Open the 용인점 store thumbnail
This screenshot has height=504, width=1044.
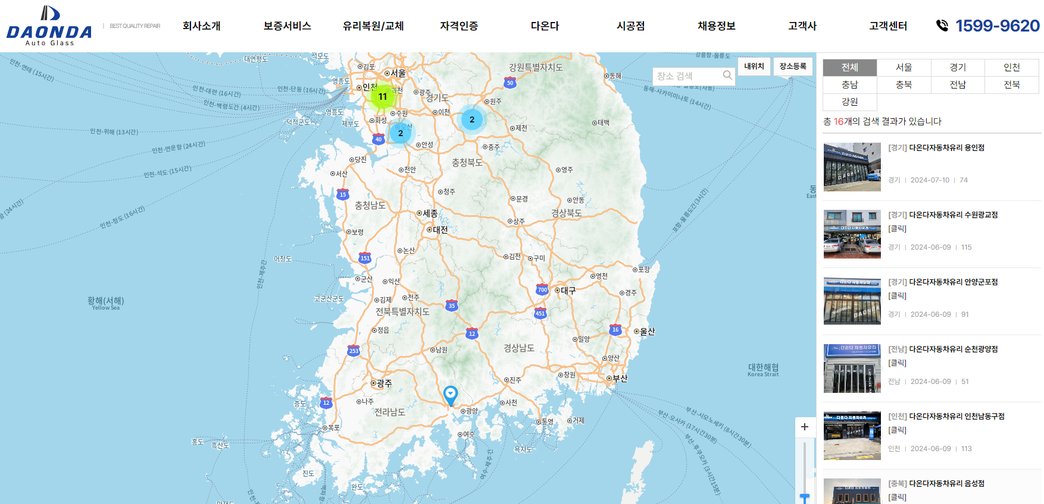click(852, 167)
